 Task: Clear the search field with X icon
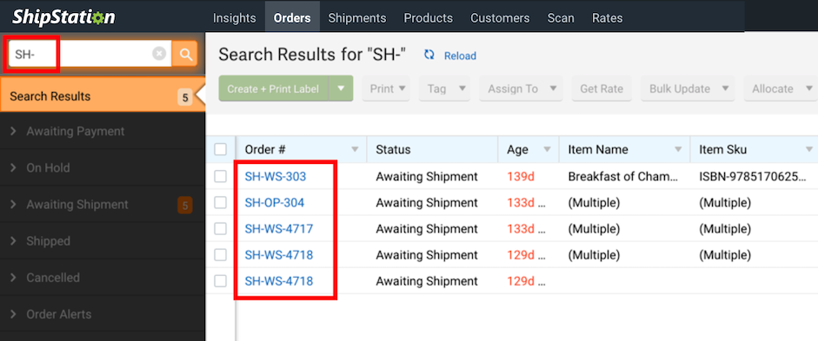coord(159,54)
